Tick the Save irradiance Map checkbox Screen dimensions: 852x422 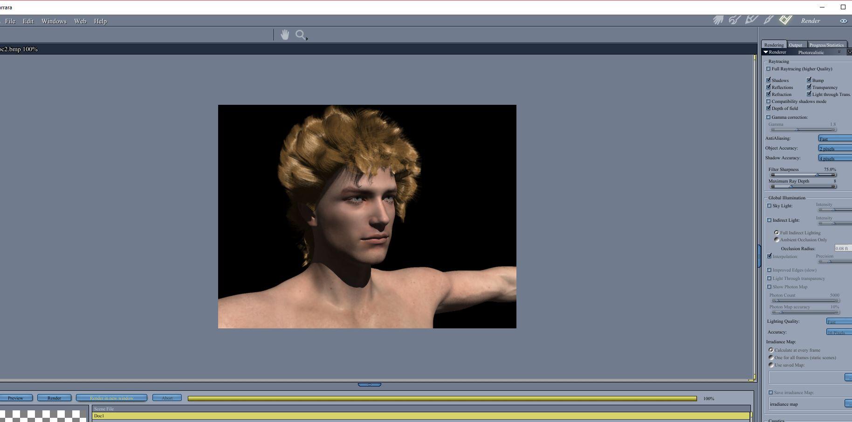click(771, 392)
